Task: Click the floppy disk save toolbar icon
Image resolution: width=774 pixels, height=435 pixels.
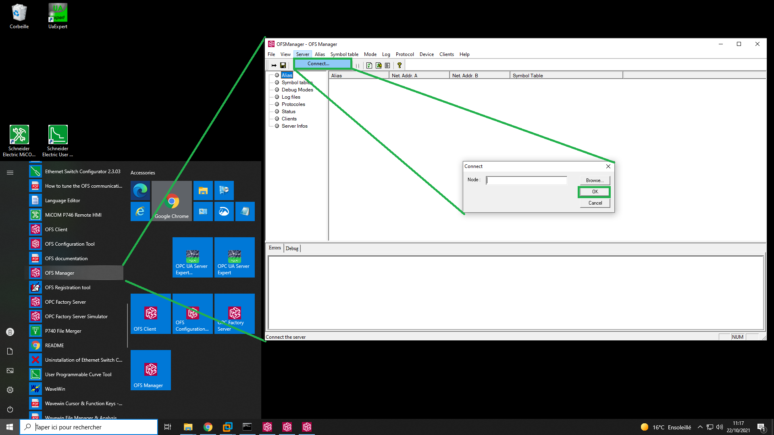Action: click(x=283, y=65)
